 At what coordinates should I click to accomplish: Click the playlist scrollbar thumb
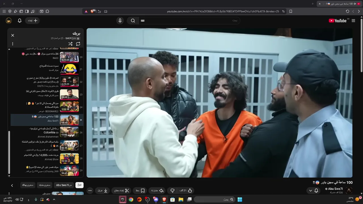(x=9, y=152)
